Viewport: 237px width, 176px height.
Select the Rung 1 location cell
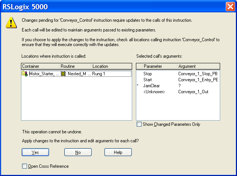pyautogui.click(x=98, y=74)
